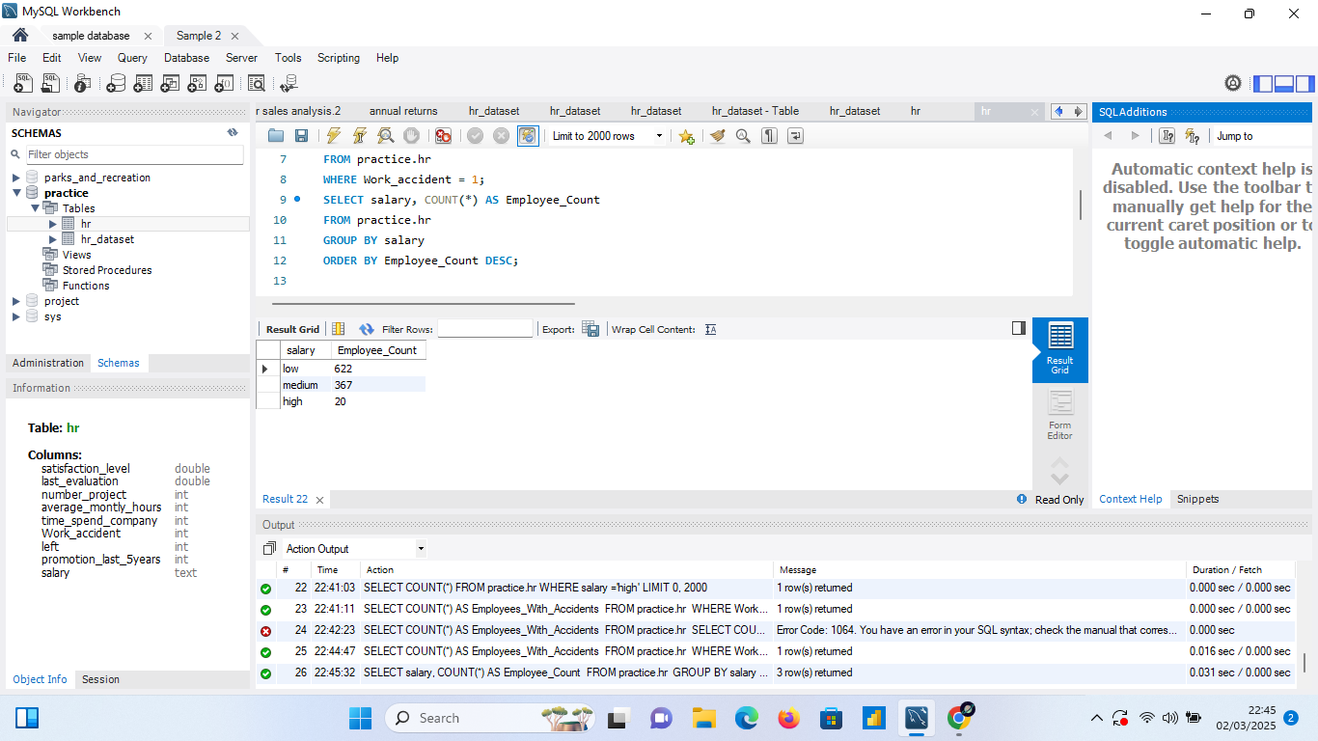Create a new view icon
Viewport: 1318px width, 741px height.
coord(170,84)
